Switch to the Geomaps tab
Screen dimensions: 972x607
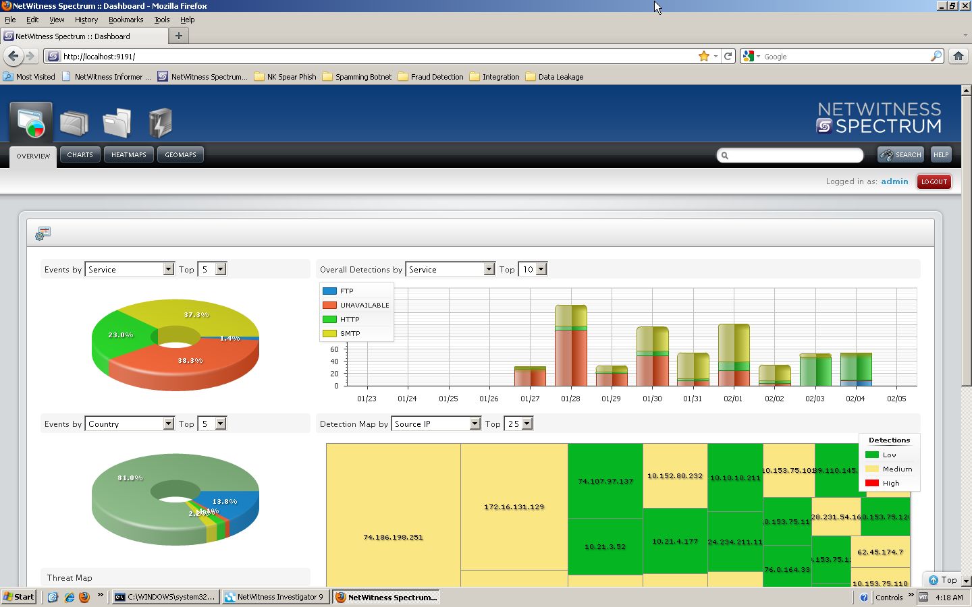pos(180,154)
